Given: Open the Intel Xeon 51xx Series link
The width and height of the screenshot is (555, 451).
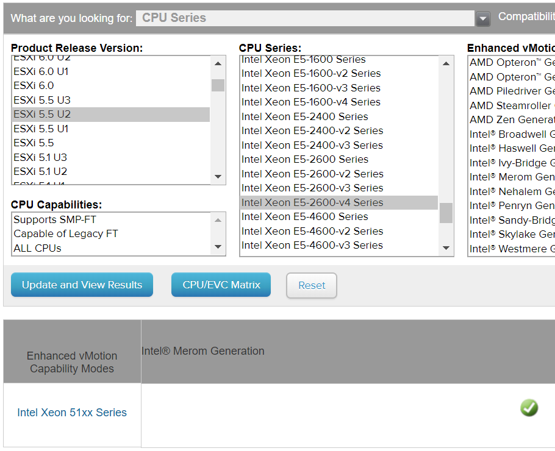Looking at the screenshot, I should click(x=72, y=412).
